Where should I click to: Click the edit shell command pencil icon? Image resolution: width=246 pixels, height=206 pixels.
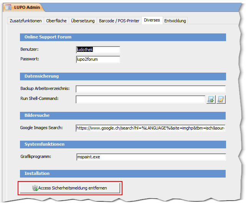221,99
